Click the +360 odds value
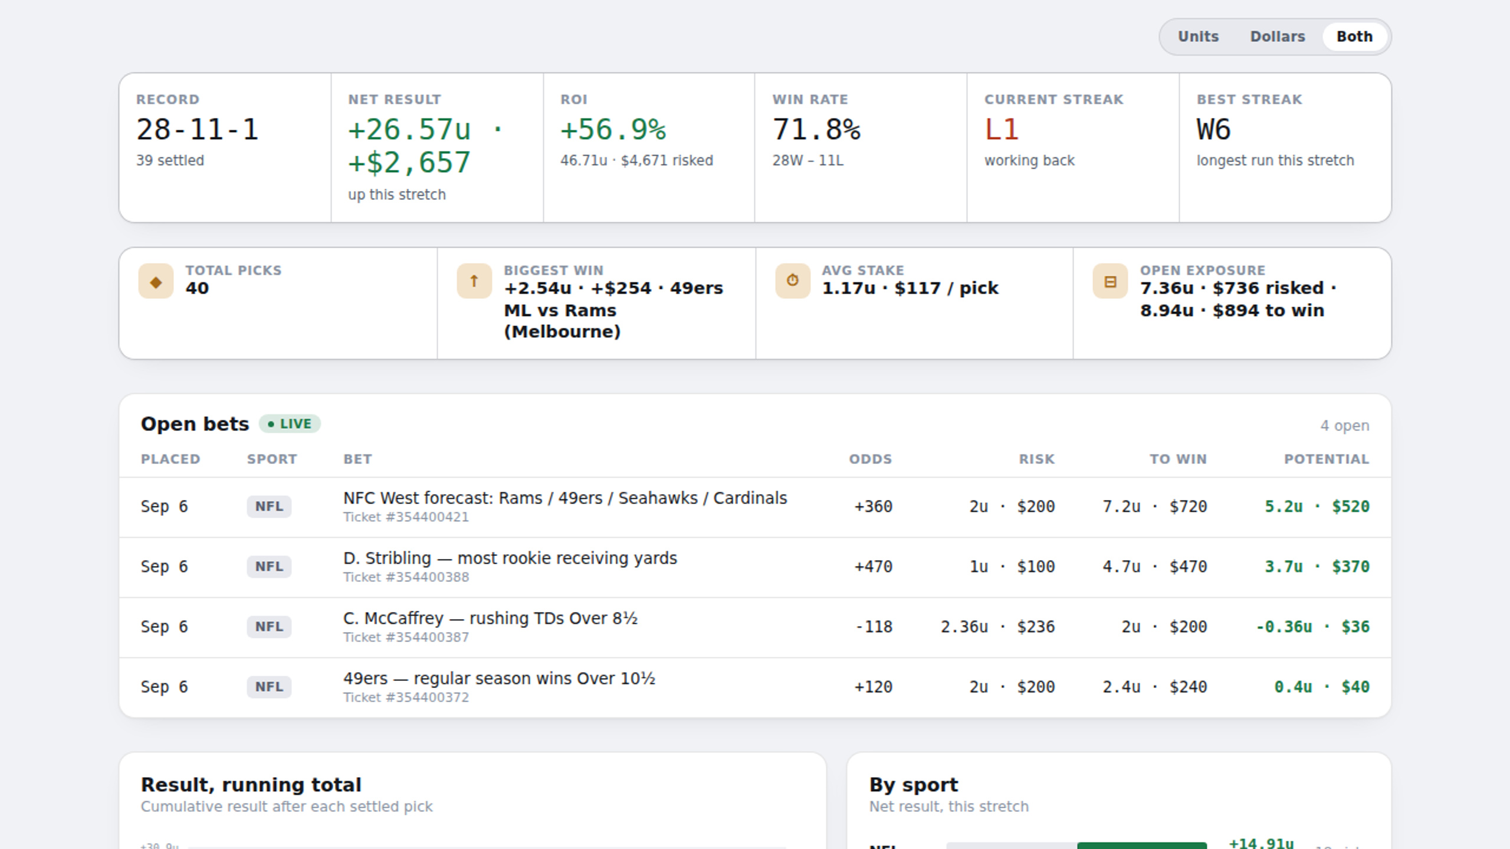 [874, 506]
